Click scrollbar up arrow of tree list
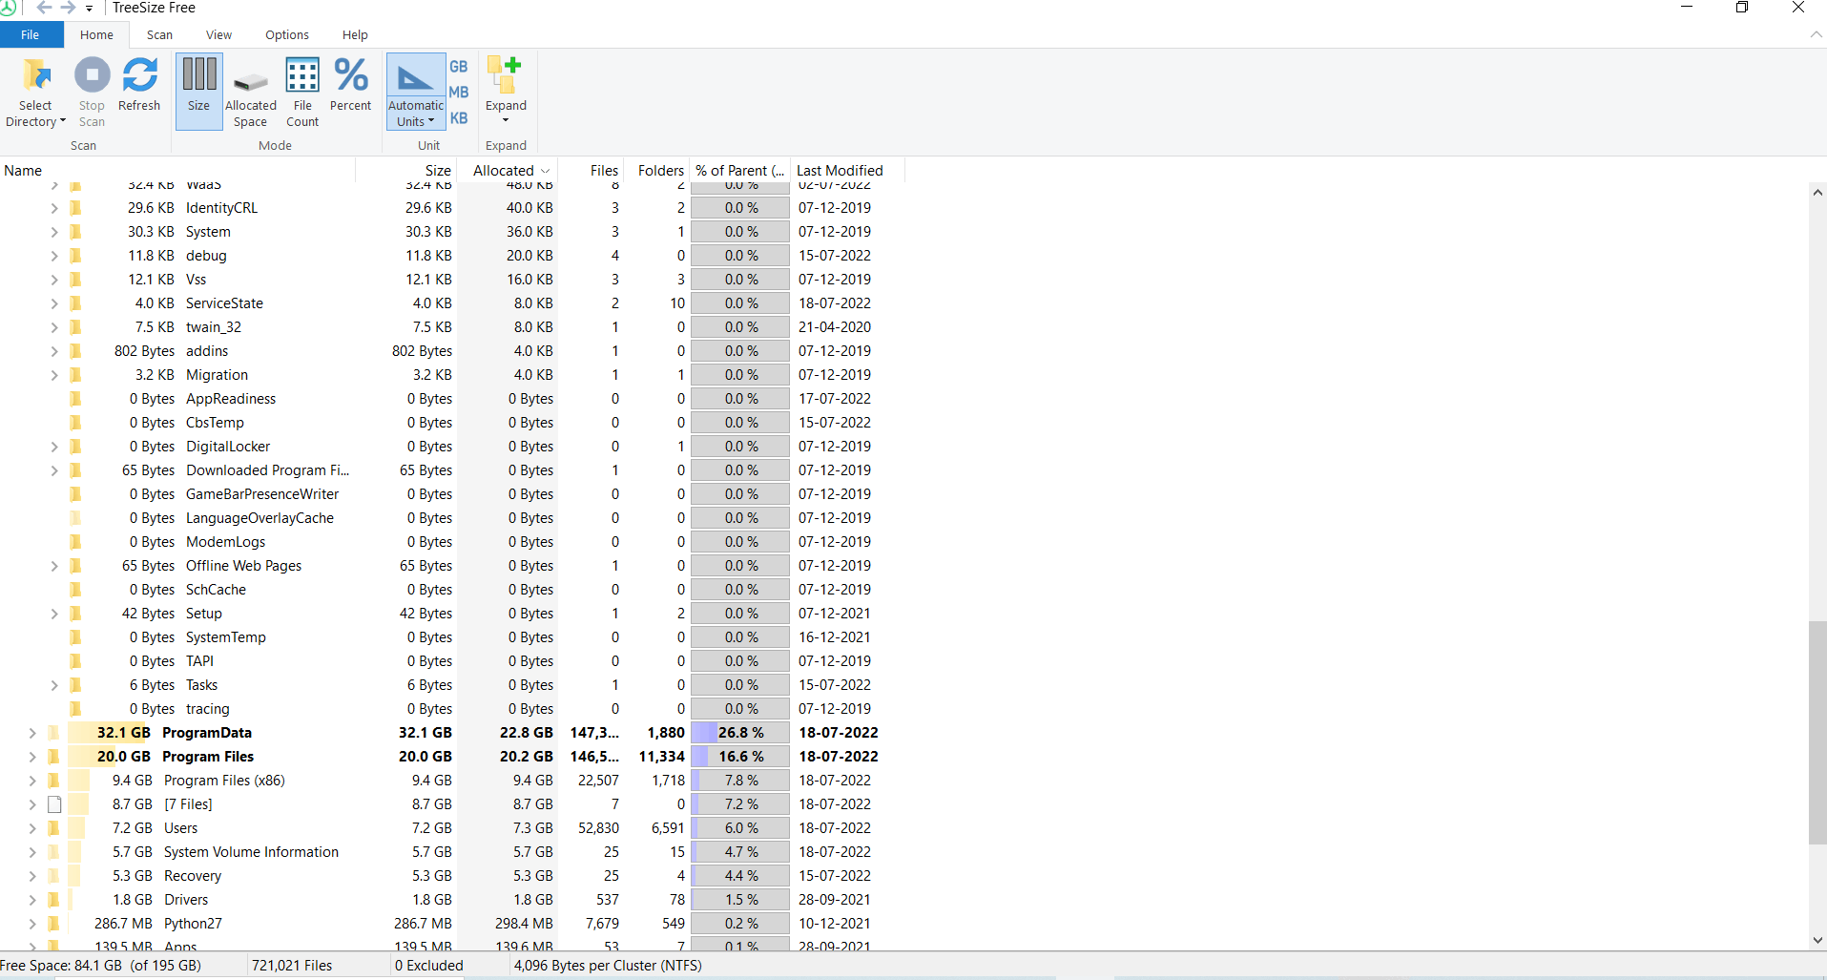The width and height of the screenshot is (1827, 980). (1817, 192)
